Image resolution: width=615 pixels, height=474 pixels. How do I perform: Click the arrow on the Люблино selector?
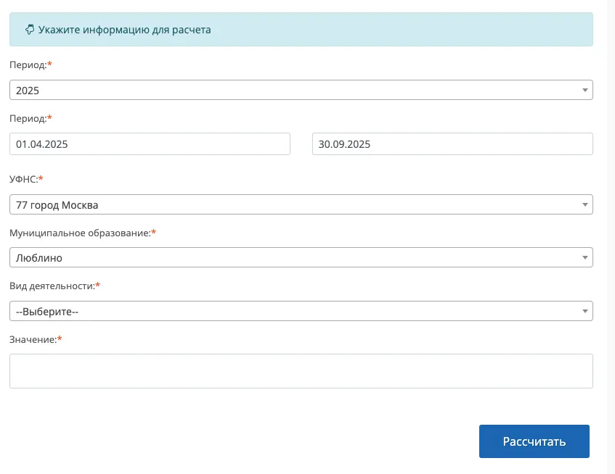point(585,258)
